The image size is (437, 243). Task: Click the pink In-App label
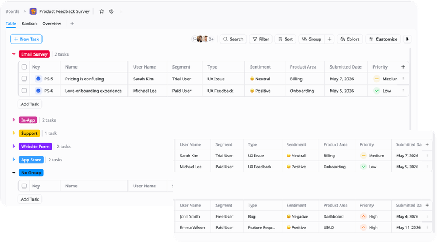point(28,120)
